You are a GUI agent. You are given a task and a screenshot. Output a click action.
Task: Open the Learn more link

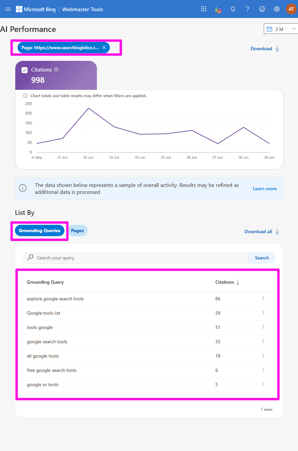[x=265, y=189]
